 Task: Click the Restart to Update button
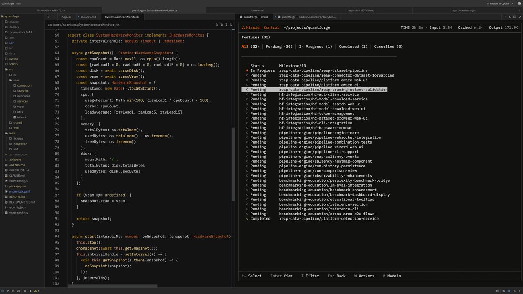tap(498, 3)
